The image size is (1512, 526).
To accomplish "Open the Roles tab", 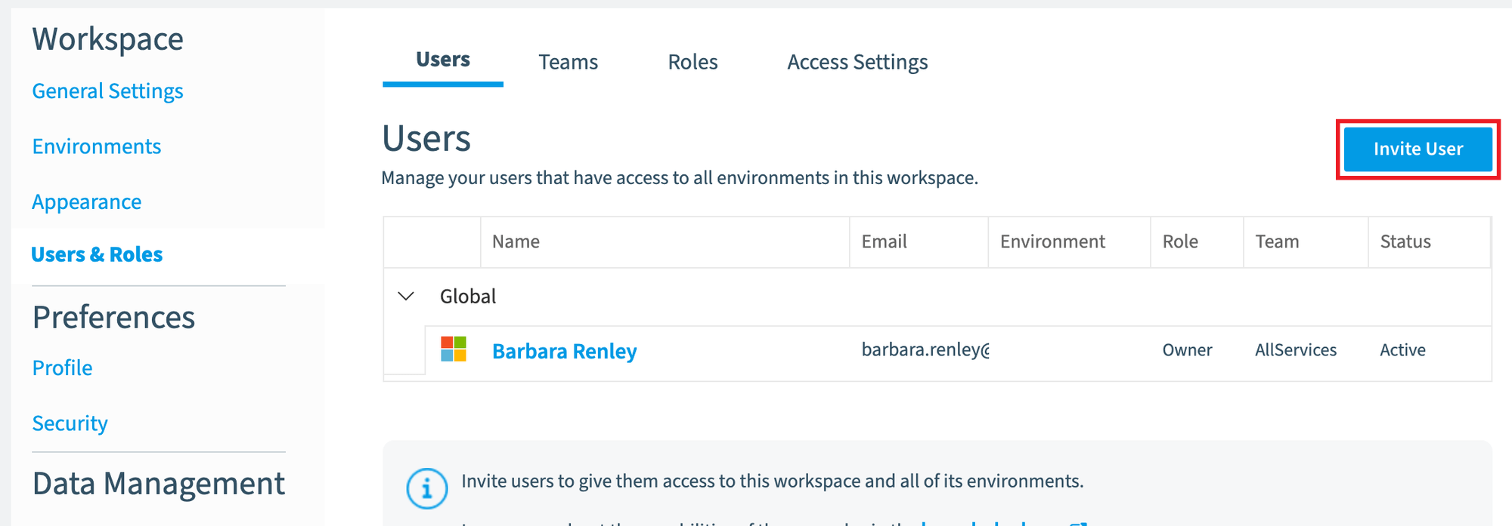I will click(692, 62).
